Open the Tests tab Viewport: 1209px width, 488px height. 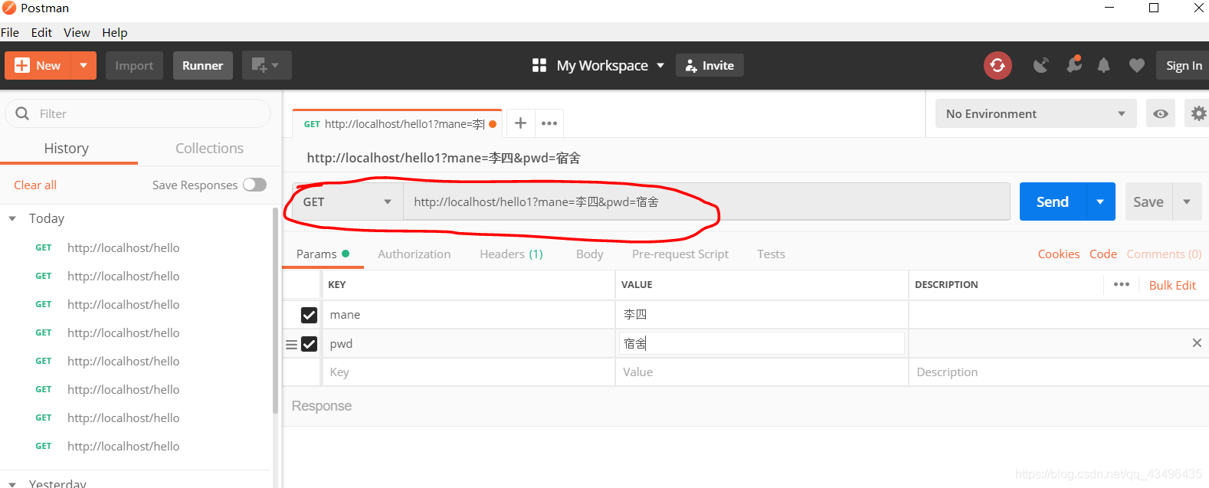click(771, 254)
